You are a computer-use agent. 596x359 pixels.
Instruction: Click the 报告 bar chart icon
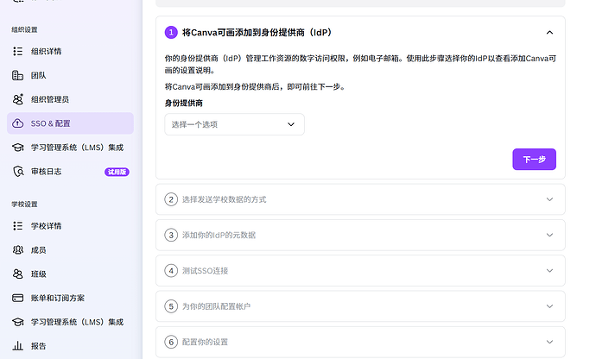(18, 346)
